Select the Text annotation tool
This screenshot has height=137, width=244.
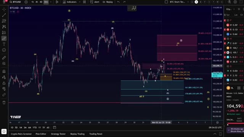point(4,44)
